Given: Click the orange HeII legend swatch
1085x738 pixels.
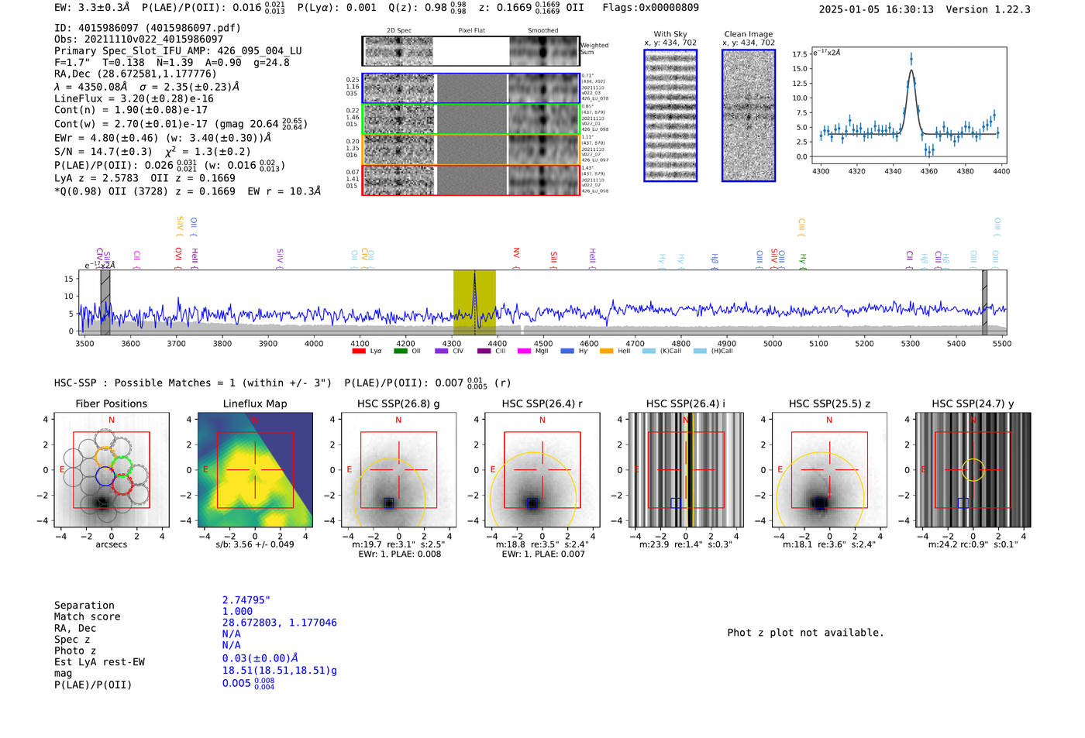Looking at the screenshot, I should tap(607, 352).
